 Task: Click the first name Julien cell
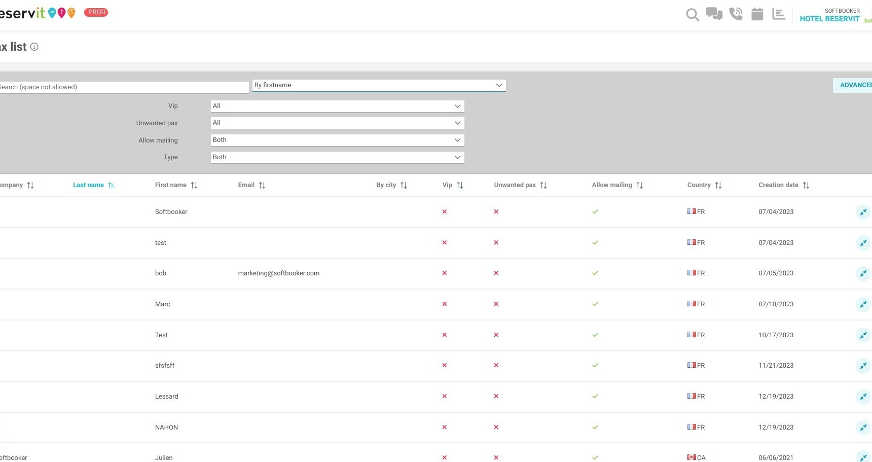[x=164, y=458]
